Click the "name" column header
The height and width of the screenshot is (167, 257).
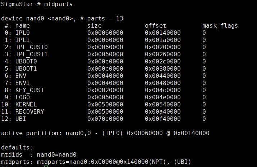point(23,26)
